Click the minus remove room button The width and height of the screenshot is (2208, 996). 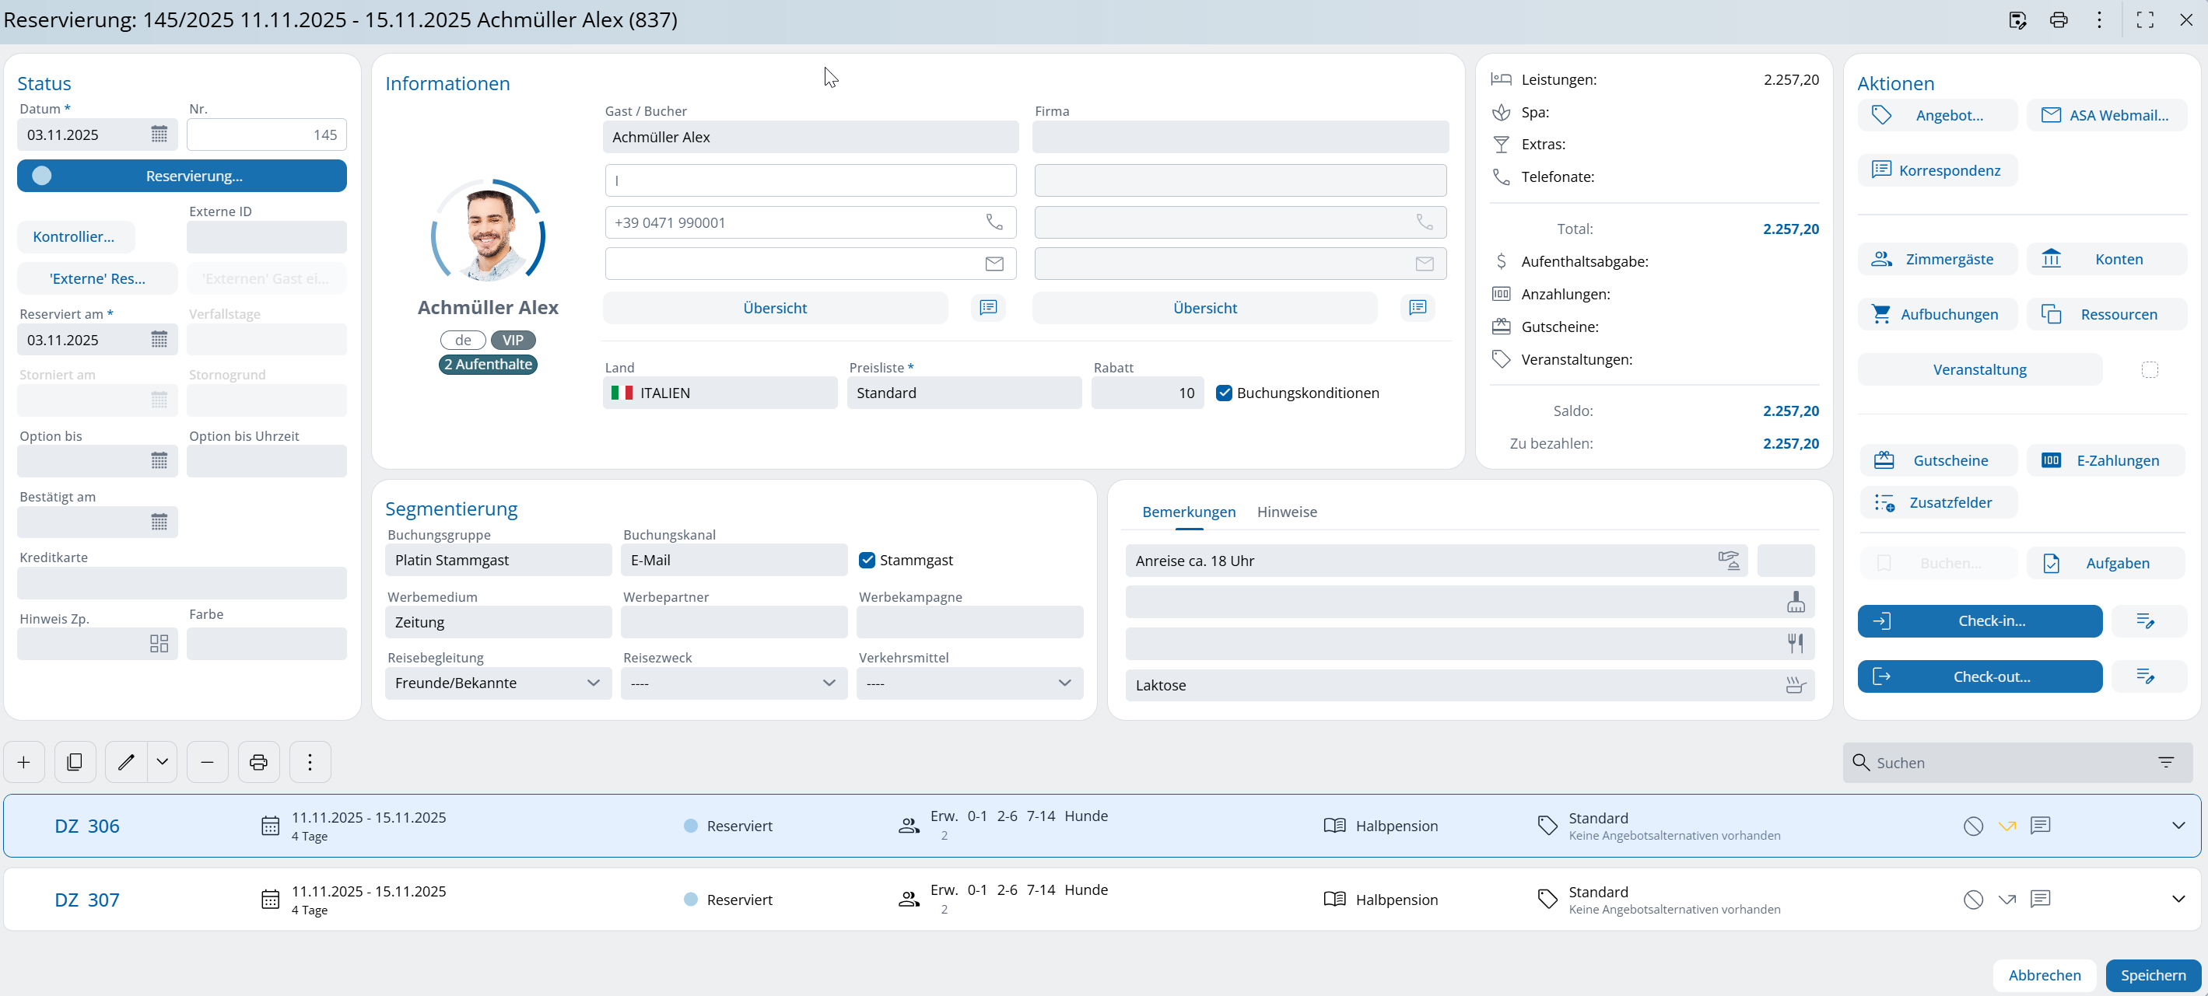click(208, 761)
